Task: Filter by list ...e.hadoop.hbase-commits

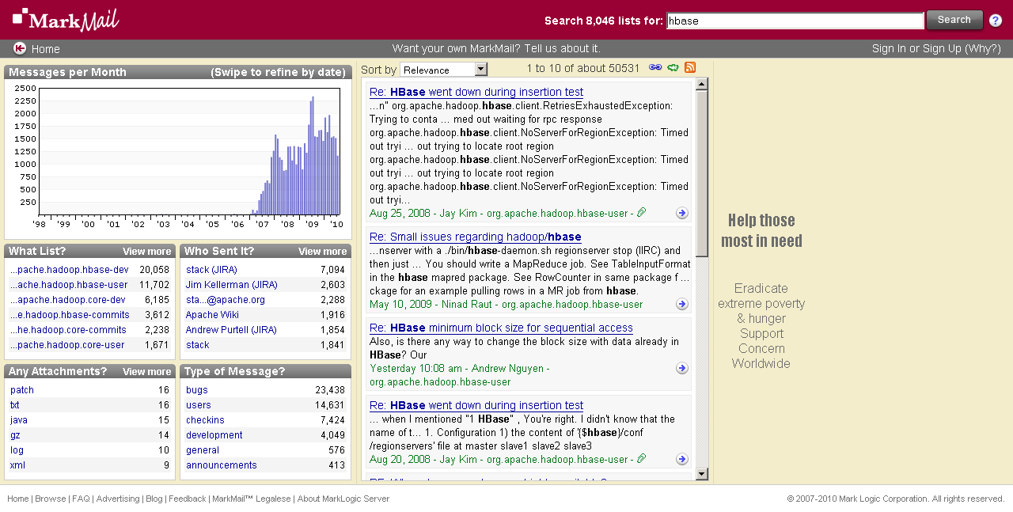Action: click(70, 315)
